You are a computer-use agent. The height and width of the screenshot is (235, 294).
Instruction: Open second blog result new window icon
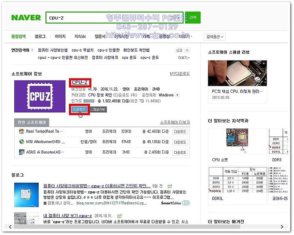pyautogui.click(x=119, y=216)
